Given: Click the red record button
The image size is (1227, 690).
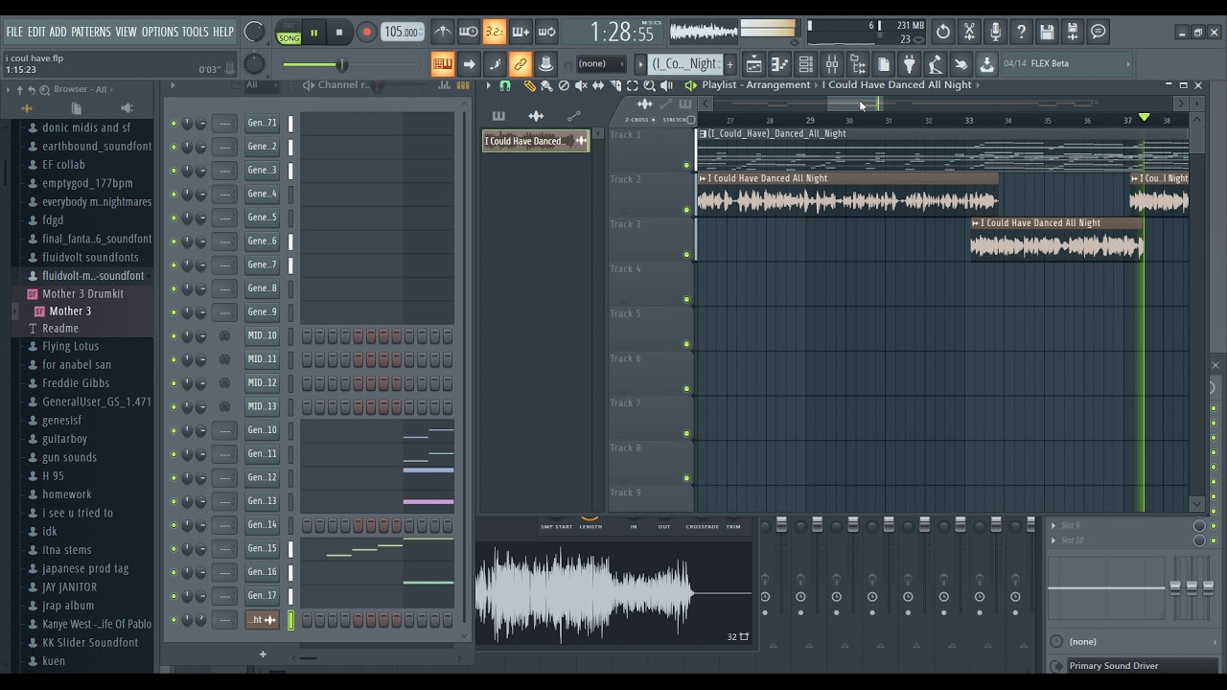Looking at the screenshot, I should pos(366,33).
